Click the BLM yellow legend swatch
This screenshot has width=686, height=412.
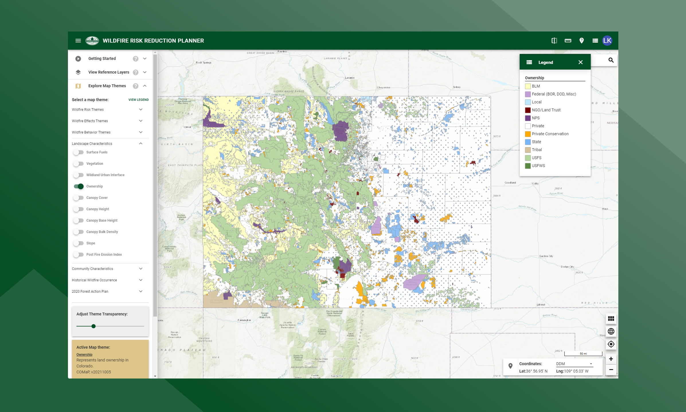[x=528, y=86]
